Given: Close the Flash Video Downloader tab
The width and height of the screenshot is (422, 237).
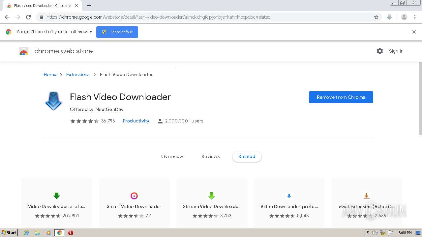Looking at the screenshot, I should pyautogui.click(x=76, y=6).
